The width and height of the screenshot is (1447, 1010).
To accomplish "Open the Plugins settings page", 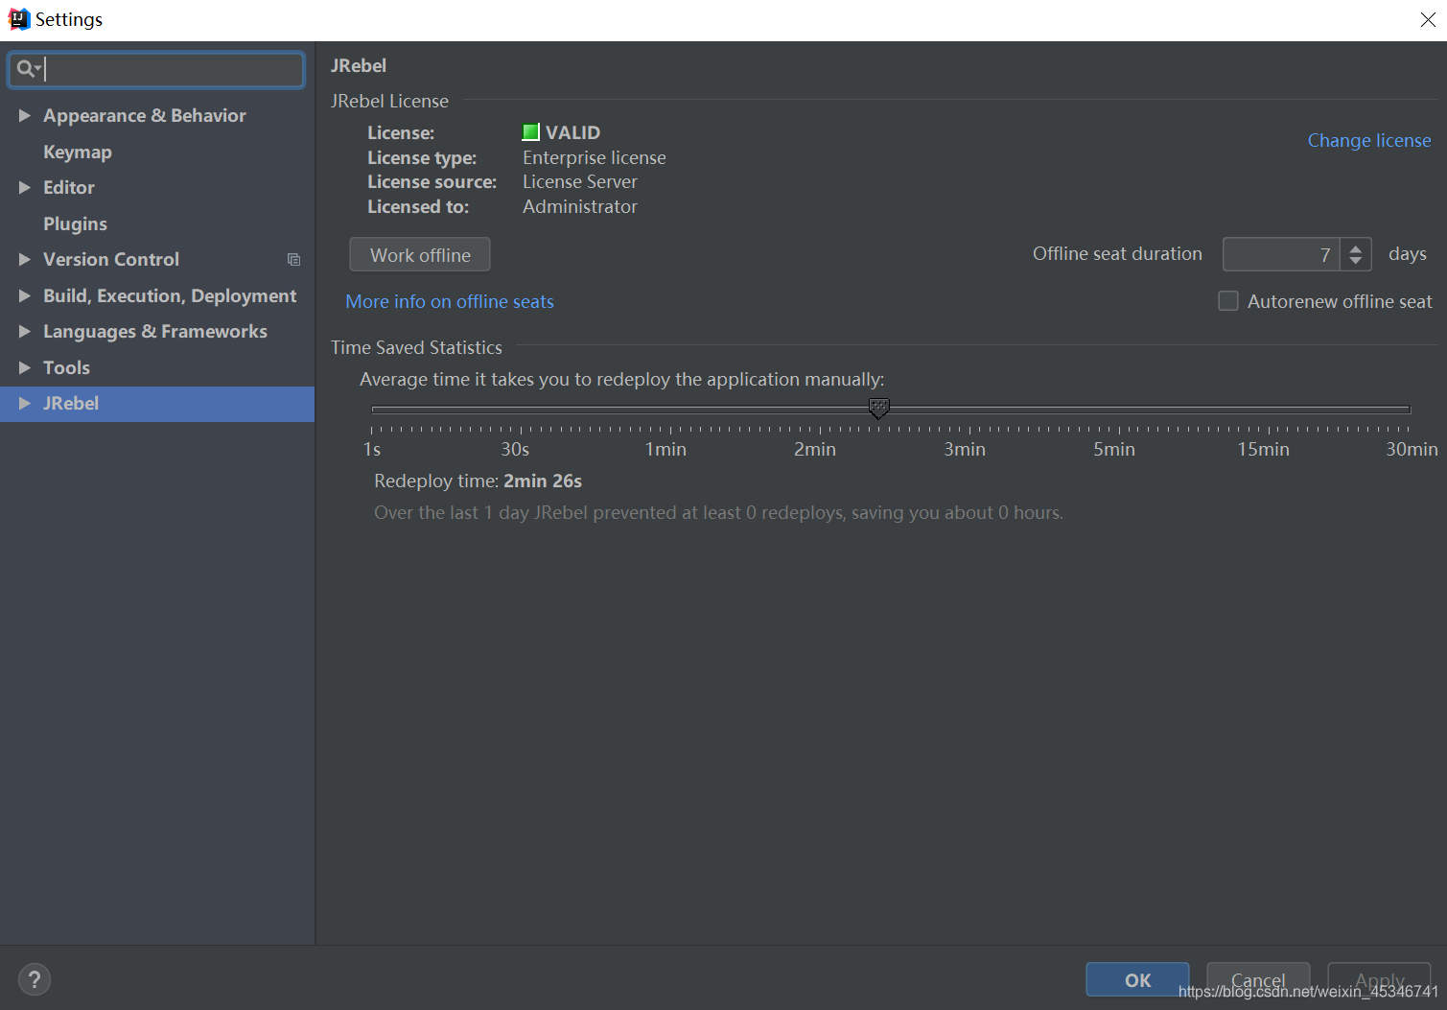I will 75,223.
